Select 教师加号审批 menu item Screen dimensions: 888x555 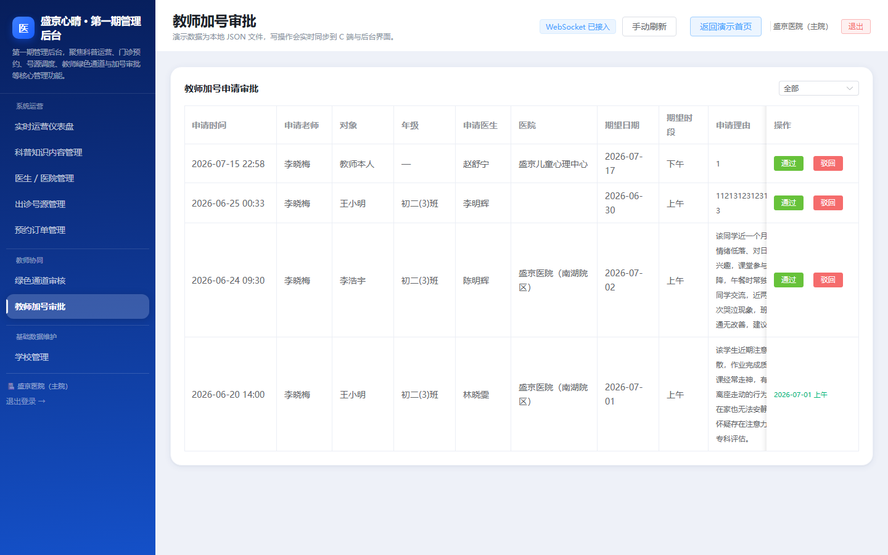point(78,306)
